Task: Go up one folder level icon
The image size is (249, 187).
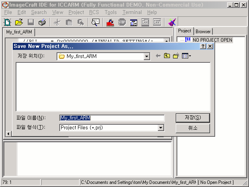Action: coord(167,56)
